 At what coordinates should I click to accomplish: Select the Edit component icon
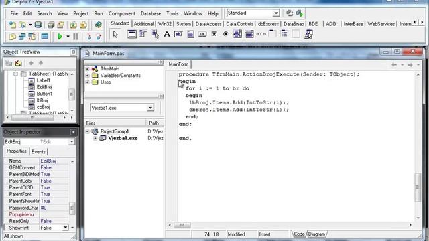(178, 34)
